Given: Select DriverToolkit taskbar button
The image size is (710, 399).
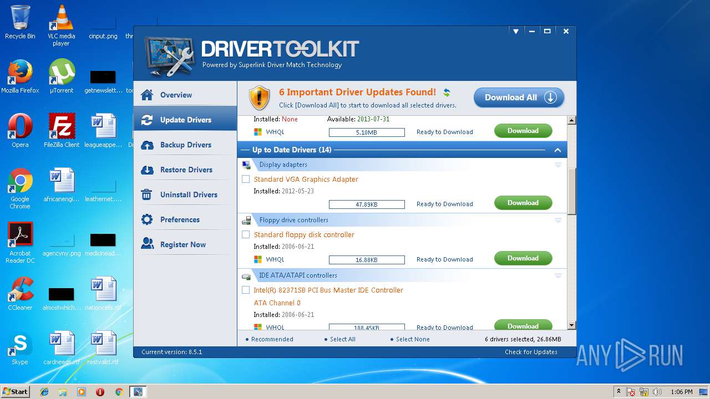Looking at the screenshot, I should coord(137,392).
